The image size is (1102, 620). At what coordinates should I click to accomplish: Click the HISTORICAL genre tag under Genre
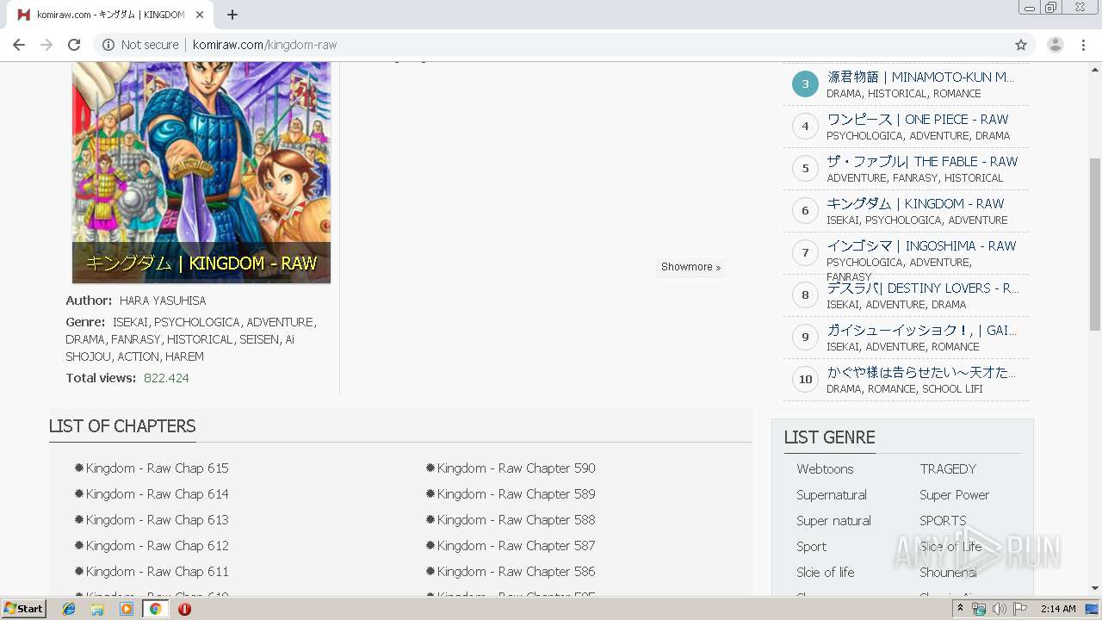click(x=200, y=339)
